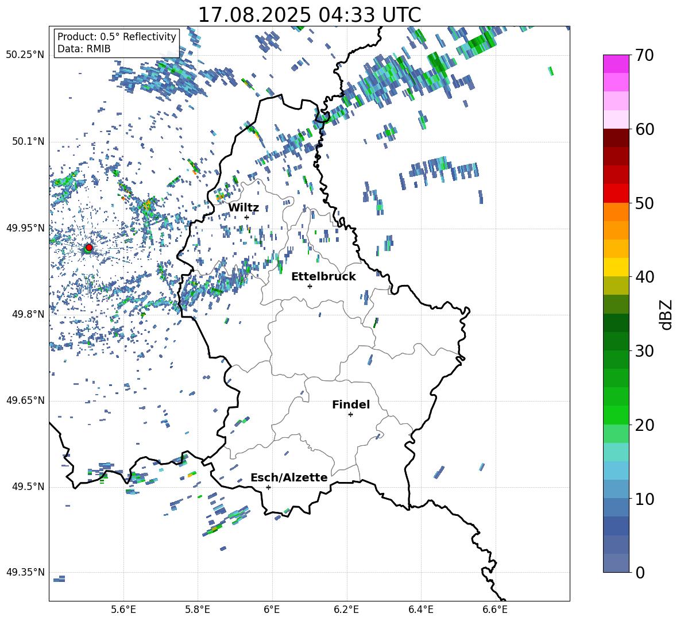Click the 70 colorbar tick label

pyautogui.click(x=644, y=55)
